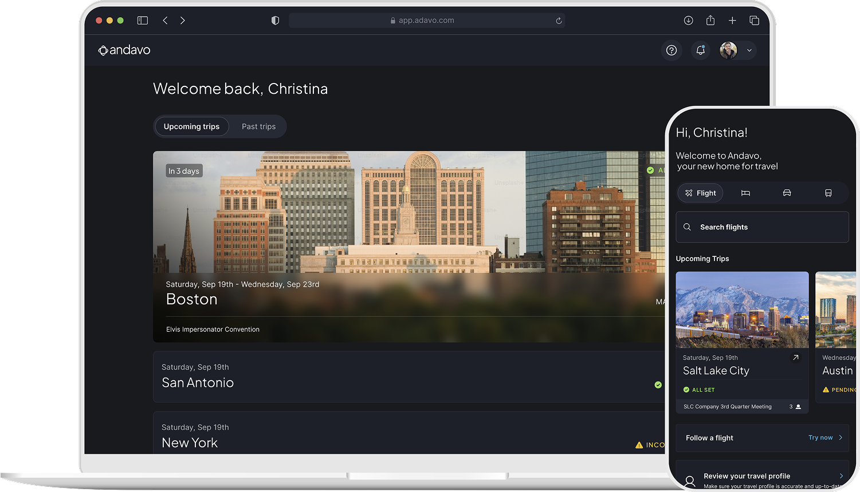Open Salt Lake City trip arrow icon
The height and width of the screenshot is (492, 860).
click(795, 358)
